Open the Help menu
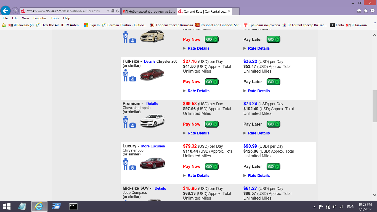377x212 pixels. click(67, 18)
